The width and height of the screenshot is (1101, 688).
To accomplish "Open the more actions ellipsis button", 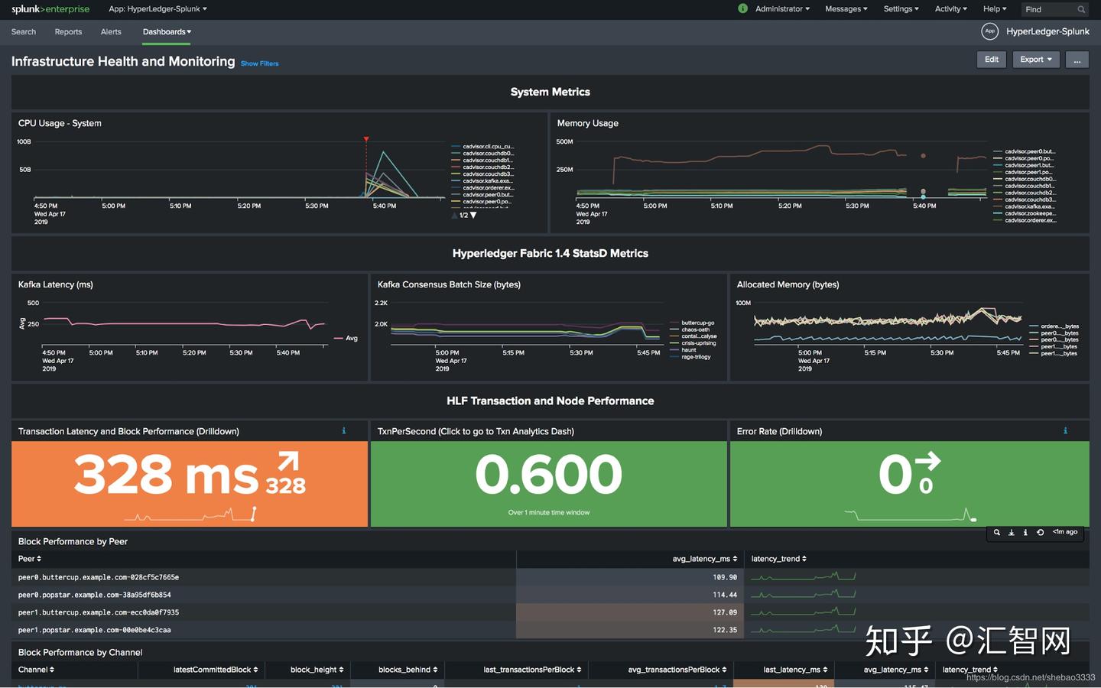I will pyautogui.click(x=1077, y=60).
